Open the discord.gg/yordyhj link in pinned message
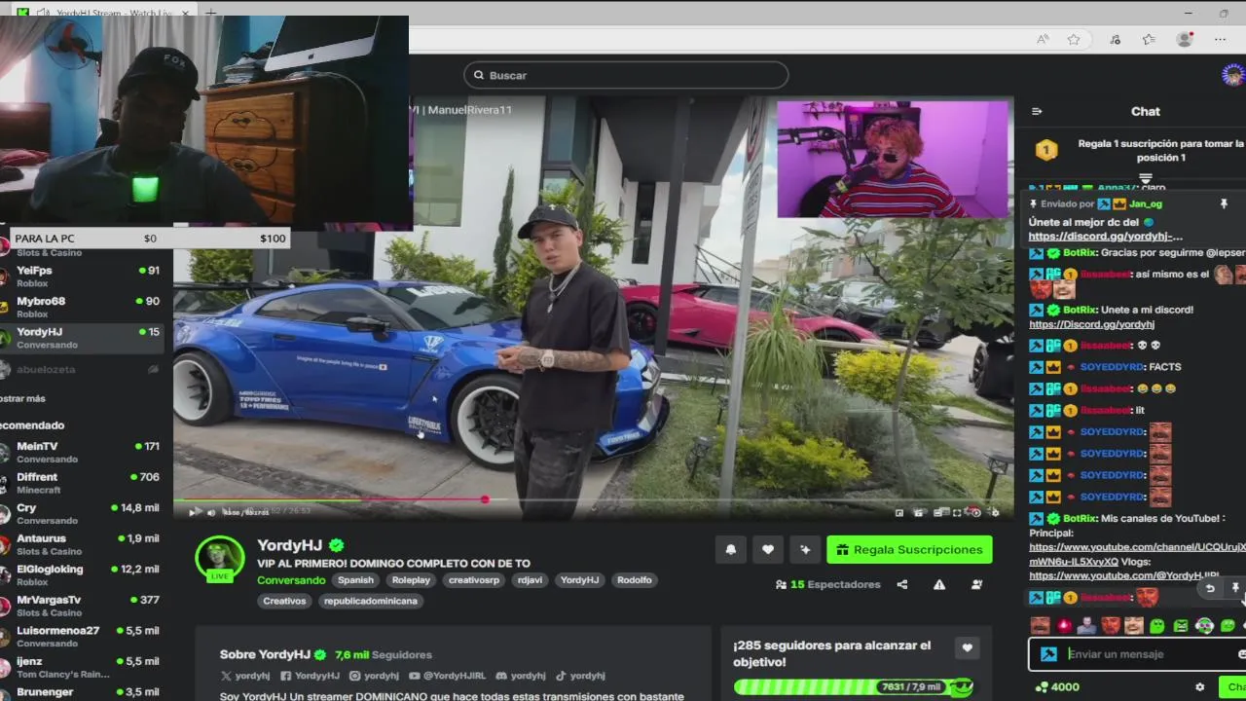 tap(1106, 237)
